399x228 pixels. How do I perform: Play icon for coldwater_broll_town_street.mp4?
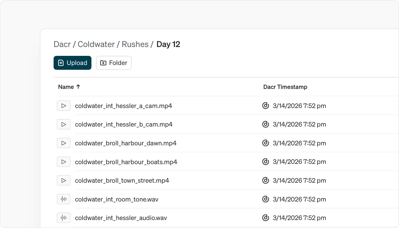pos(64,180)
